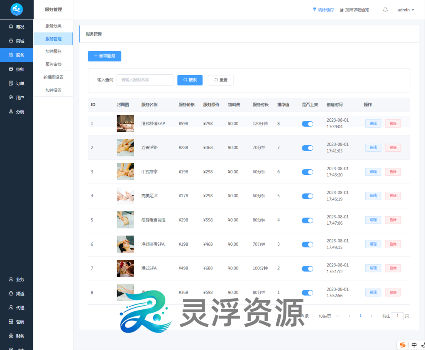Toggle 是否上架 for 中式推拿

pyautogui.click(x=308, y=172)
